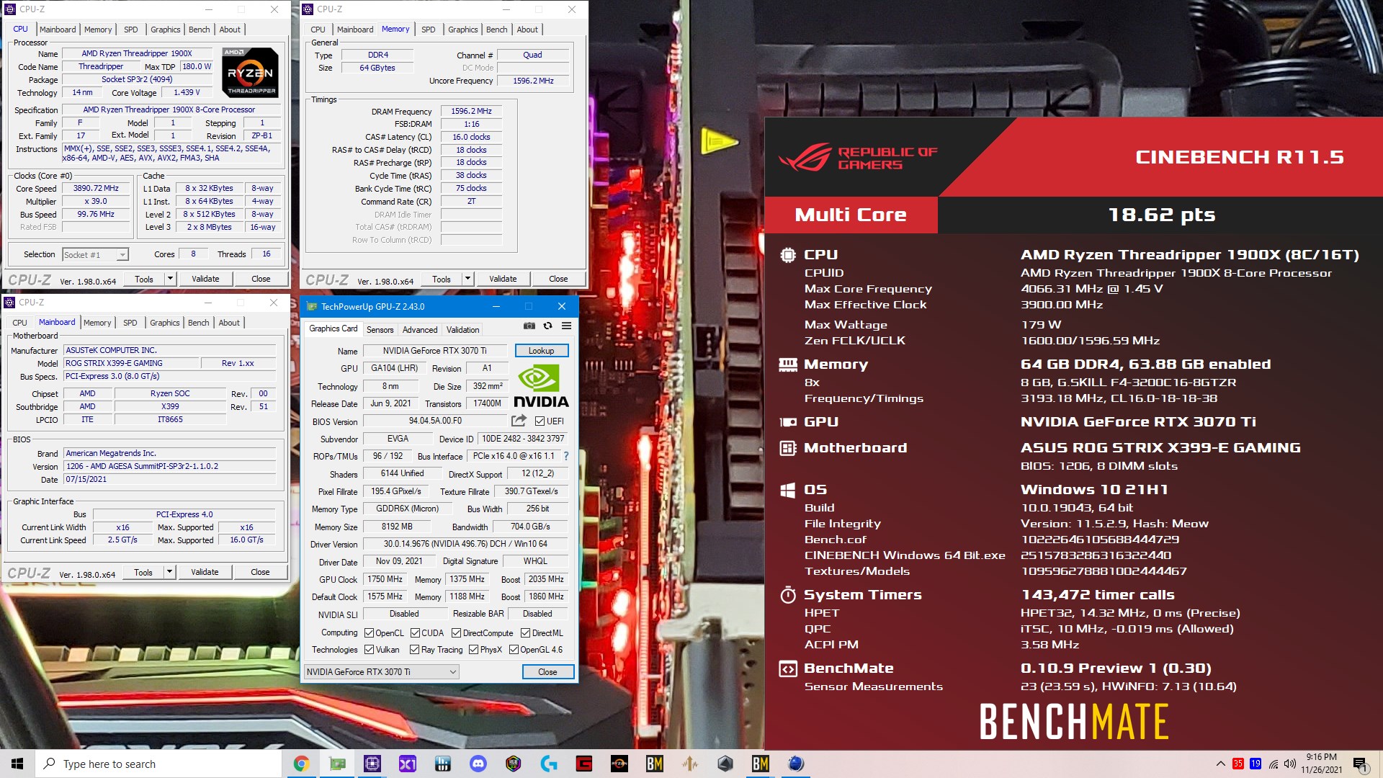Share GPU-Z BIOS version via export icon
The image size is (1383, 778).
pos(519,421)
